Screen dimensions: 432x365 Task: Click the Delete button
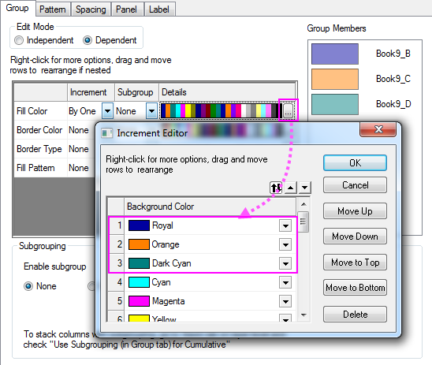(355, 315)
